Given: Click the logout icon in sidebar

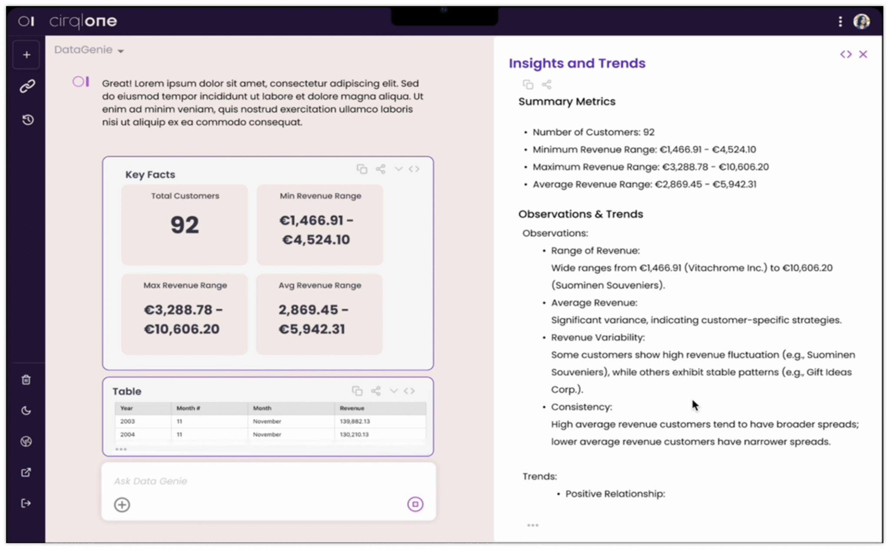Looking at the screenshot, I should click(x=26, y=503).
